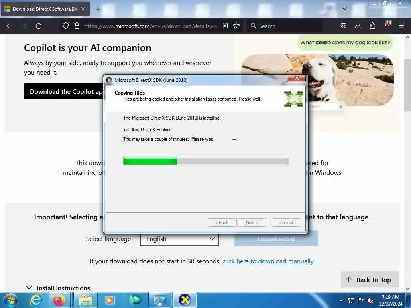
Task: Open a new tab with plus button
Action: point(98,9)
